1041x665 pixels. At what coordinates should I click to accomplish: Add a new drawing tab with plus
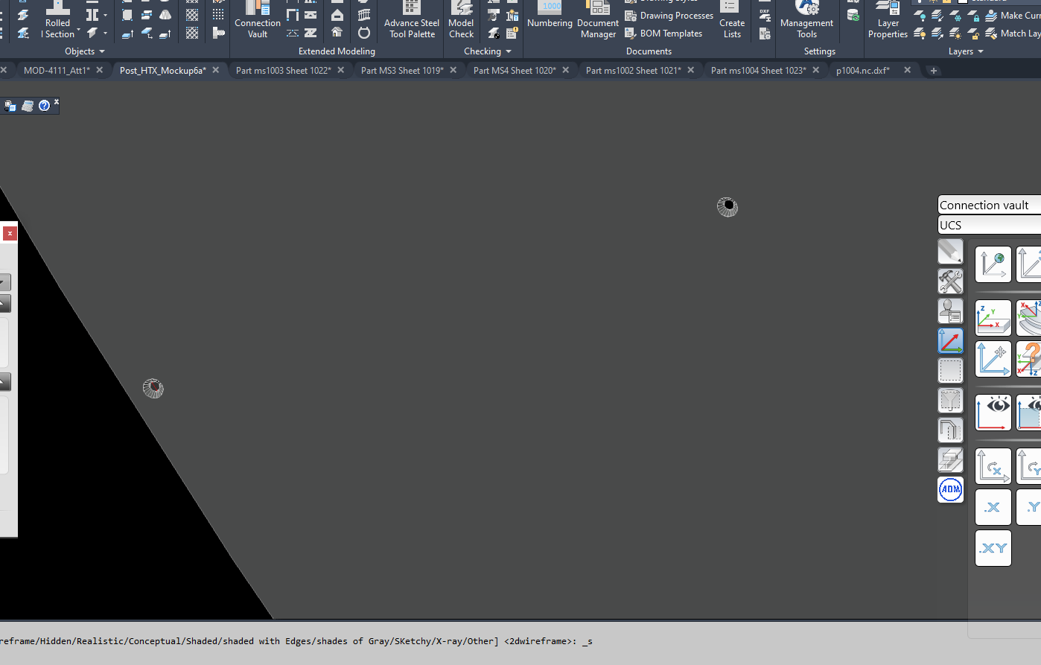(x=934, y=71)
